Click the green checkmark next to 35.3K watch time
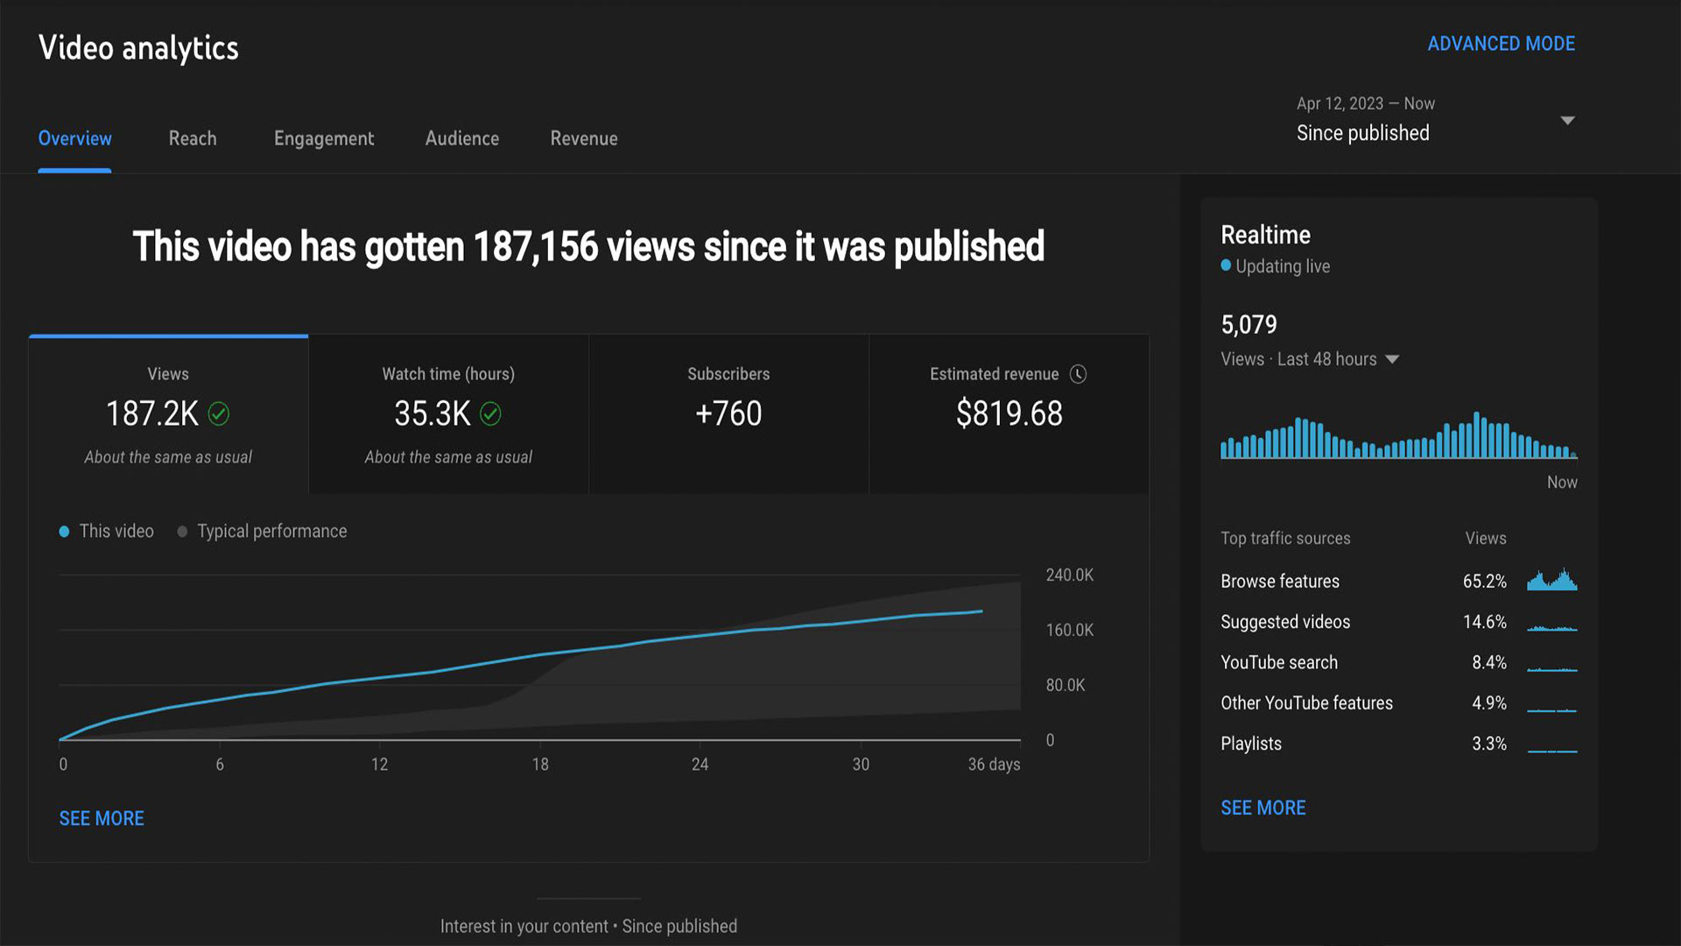Screen dimensions: 1681x946 tap(490, 413)
